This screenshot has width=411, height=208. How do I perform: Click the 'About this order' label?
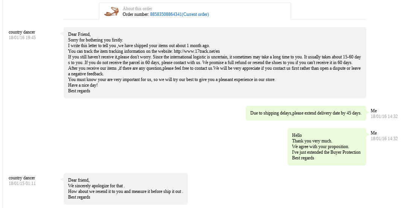point(137,9)
